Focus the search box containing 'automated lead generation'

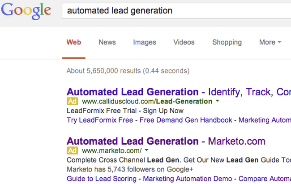click(x=175, y=11)
